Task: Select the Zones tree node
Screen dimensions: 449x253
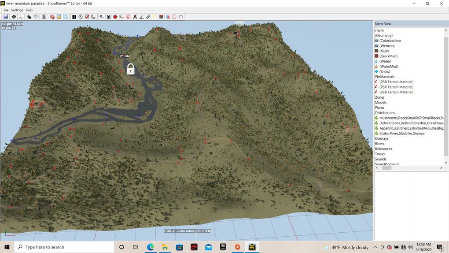Action: pos(380,97)
